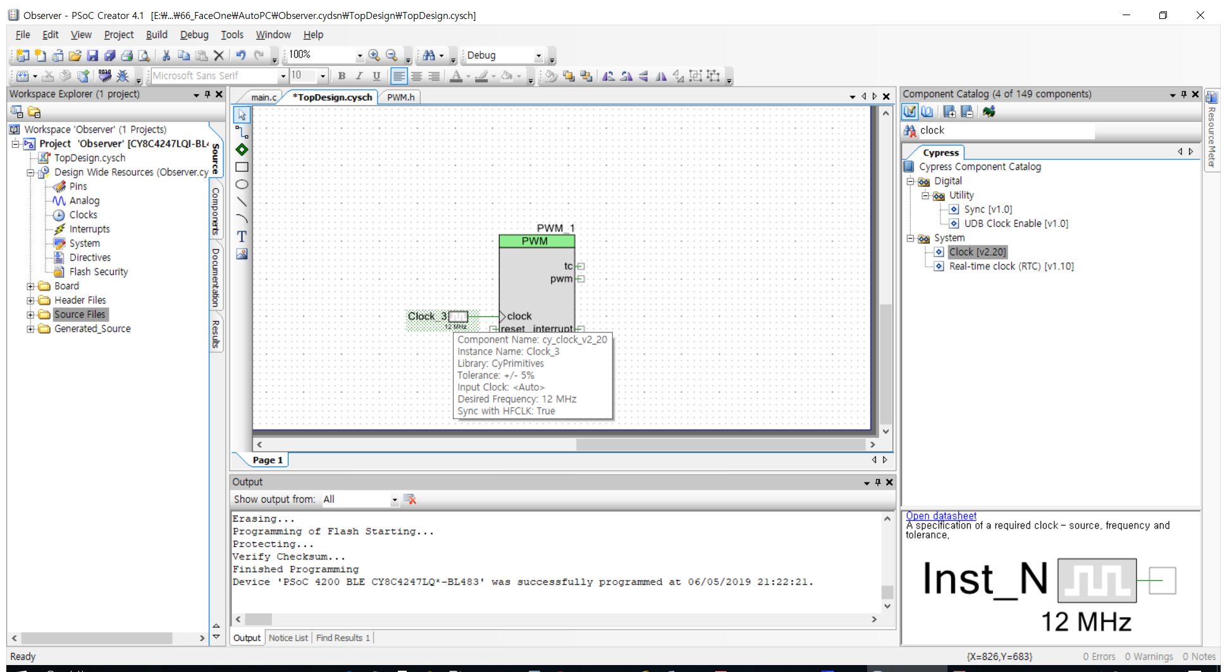1227x672 pixels.
Task: Open the zoom level 100% dropdown
Action: tap(360, 56)
